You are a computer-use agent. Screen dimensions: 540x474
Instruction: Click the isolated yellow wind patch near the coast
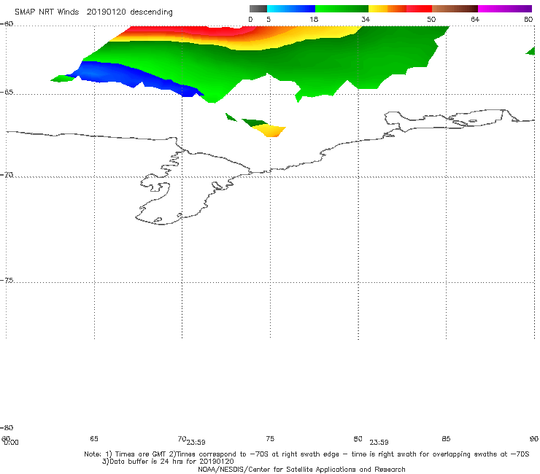coord(270,131)
